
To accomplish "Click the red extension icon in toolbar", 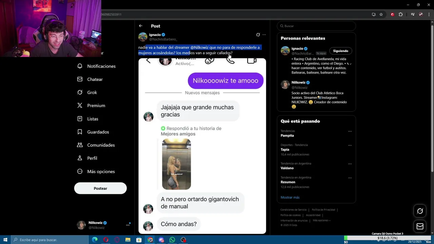I will 392,15.
